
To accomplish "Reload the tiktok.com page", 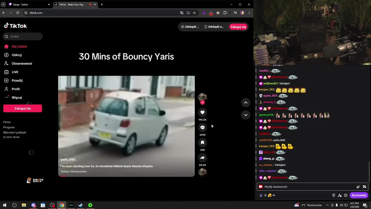I will point(17,13).
